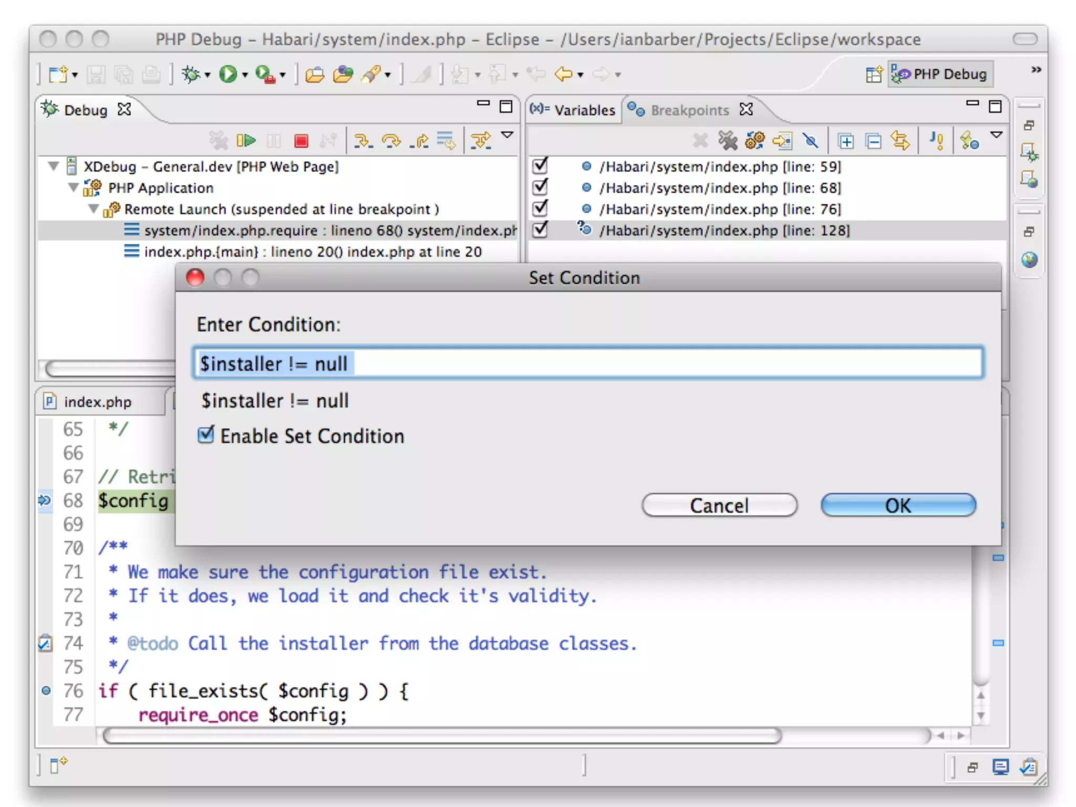
Task: Click the Expand All breakpoints icon
Action: pyautogui.click(x=846, y=141)
